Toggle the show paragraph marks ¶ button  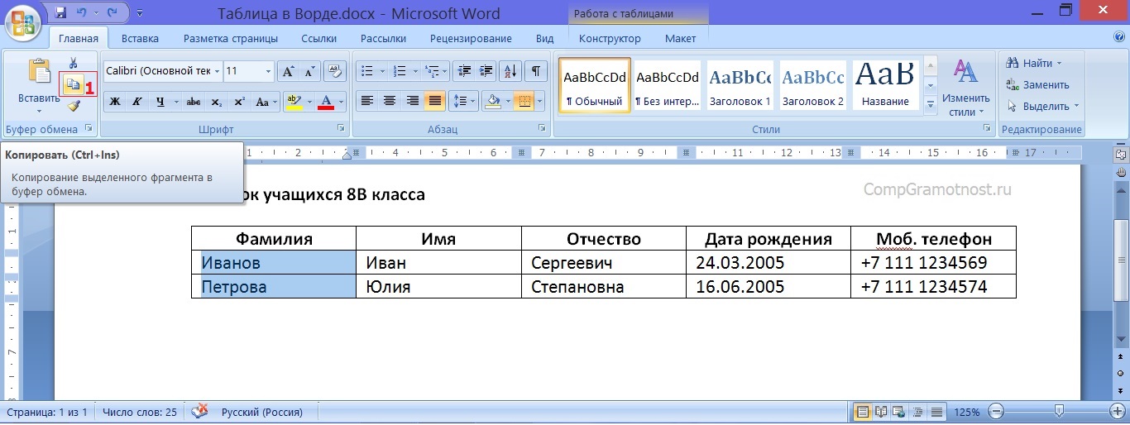(535, 71)
